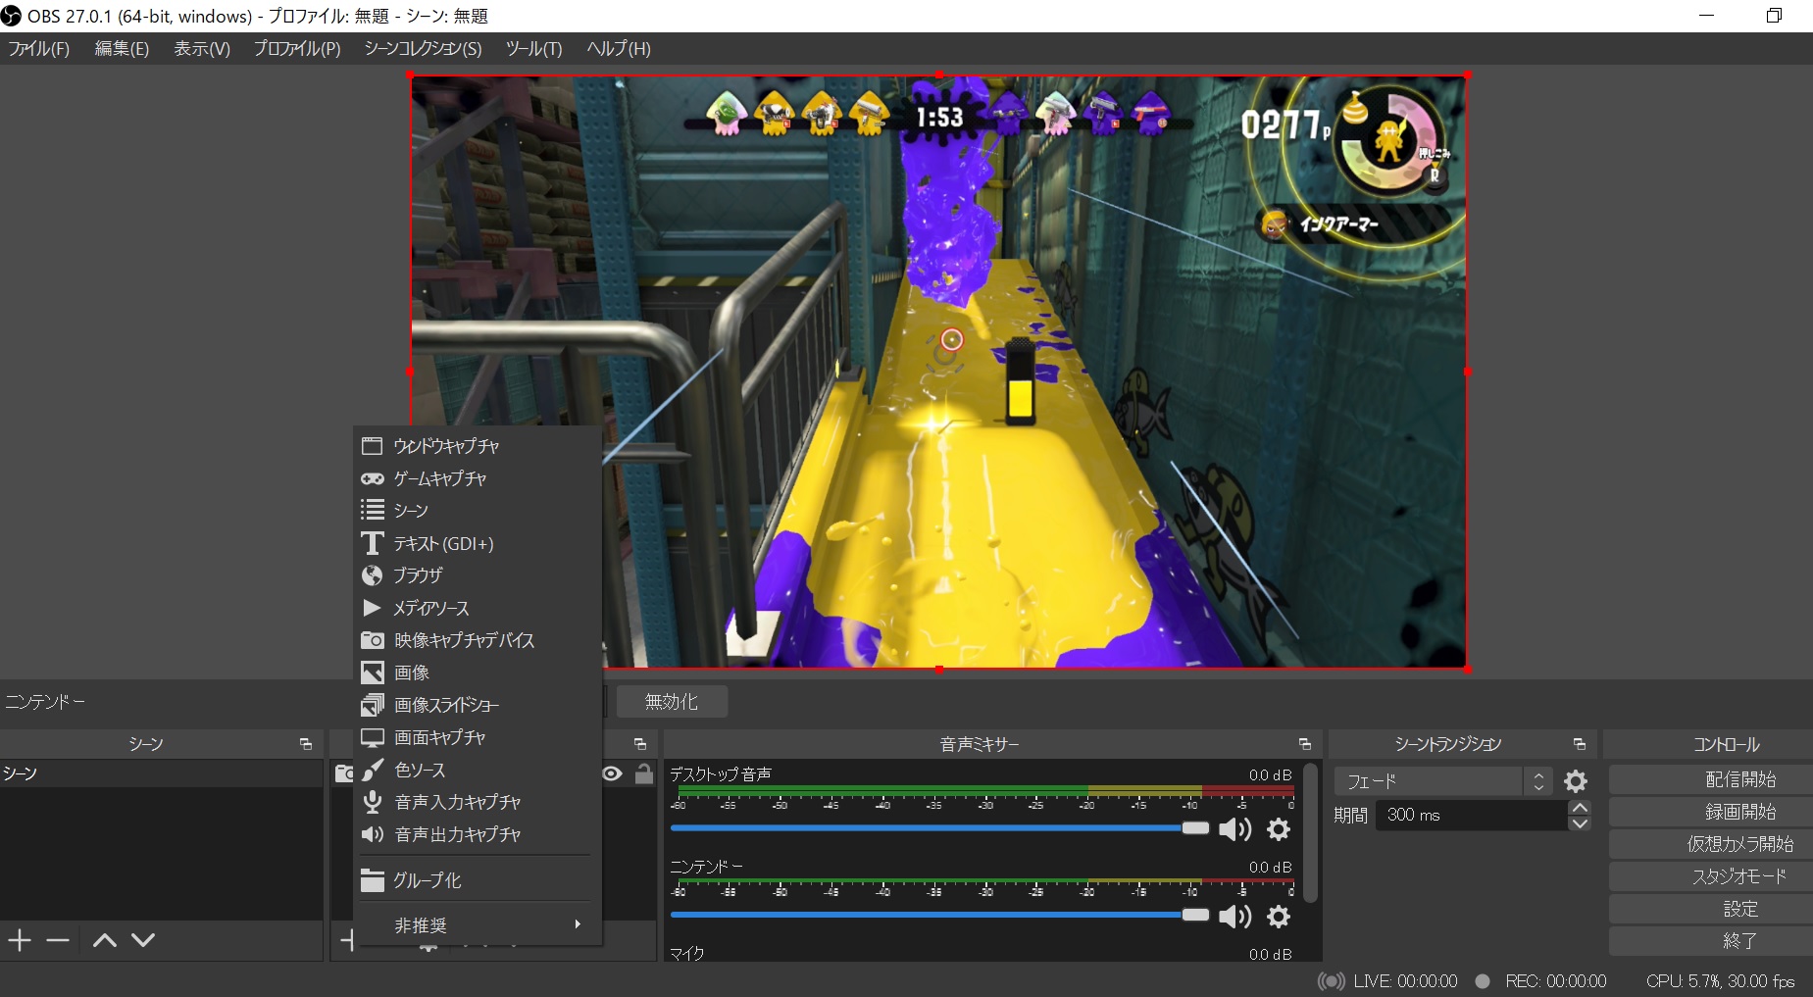Move scene down with arrow
Viewport: 1813px width, 997px height.
pyautogui.click(x=143, y=941)
